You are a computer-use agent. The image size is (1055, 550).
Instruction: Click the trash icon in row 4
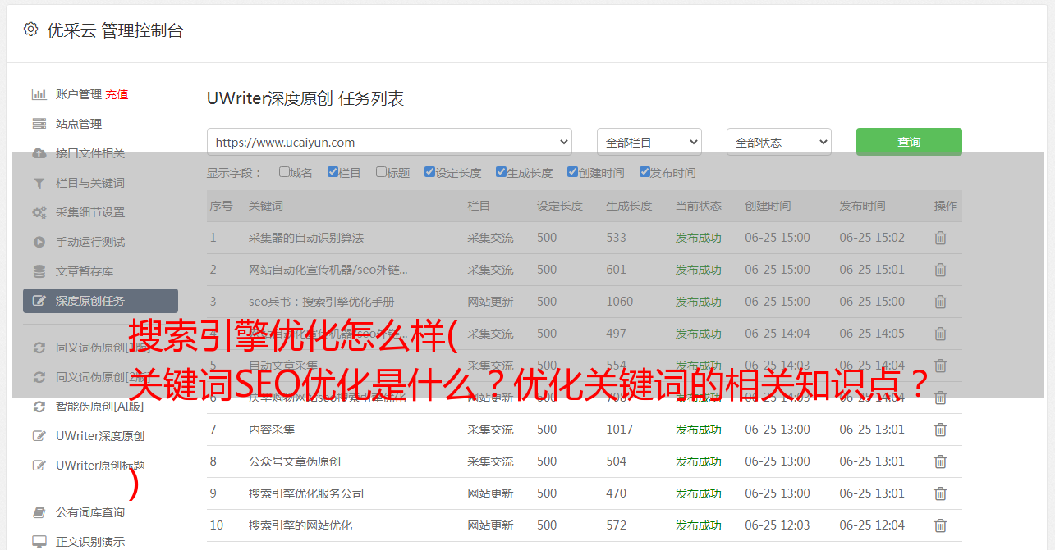point(941,334)
